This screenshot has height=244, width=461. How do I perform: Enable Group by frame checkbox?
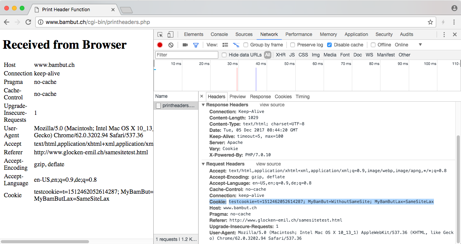[x=246, y=45]
